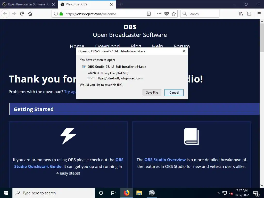Click Cancel in download dialog
Viewport: 264px width, 198px height.
click(x=174, y=93)
